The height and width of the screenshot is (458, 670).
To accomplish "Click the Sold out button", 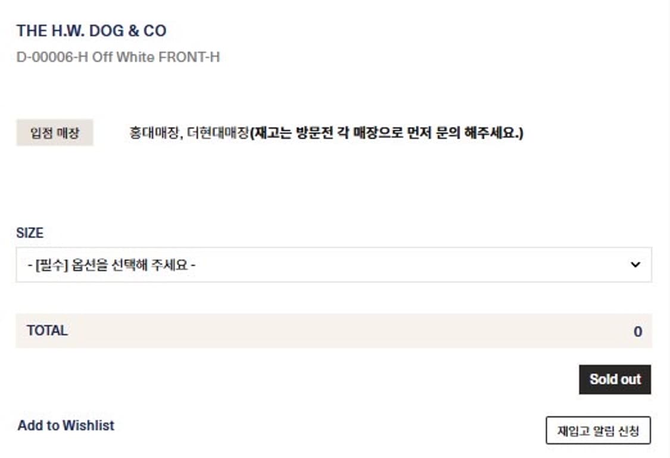I will [x=615, y=379].
